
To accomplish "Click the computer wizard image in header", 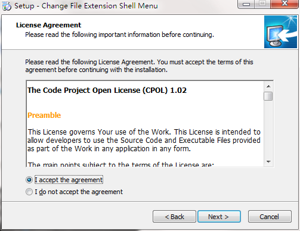I will (280, 32).
